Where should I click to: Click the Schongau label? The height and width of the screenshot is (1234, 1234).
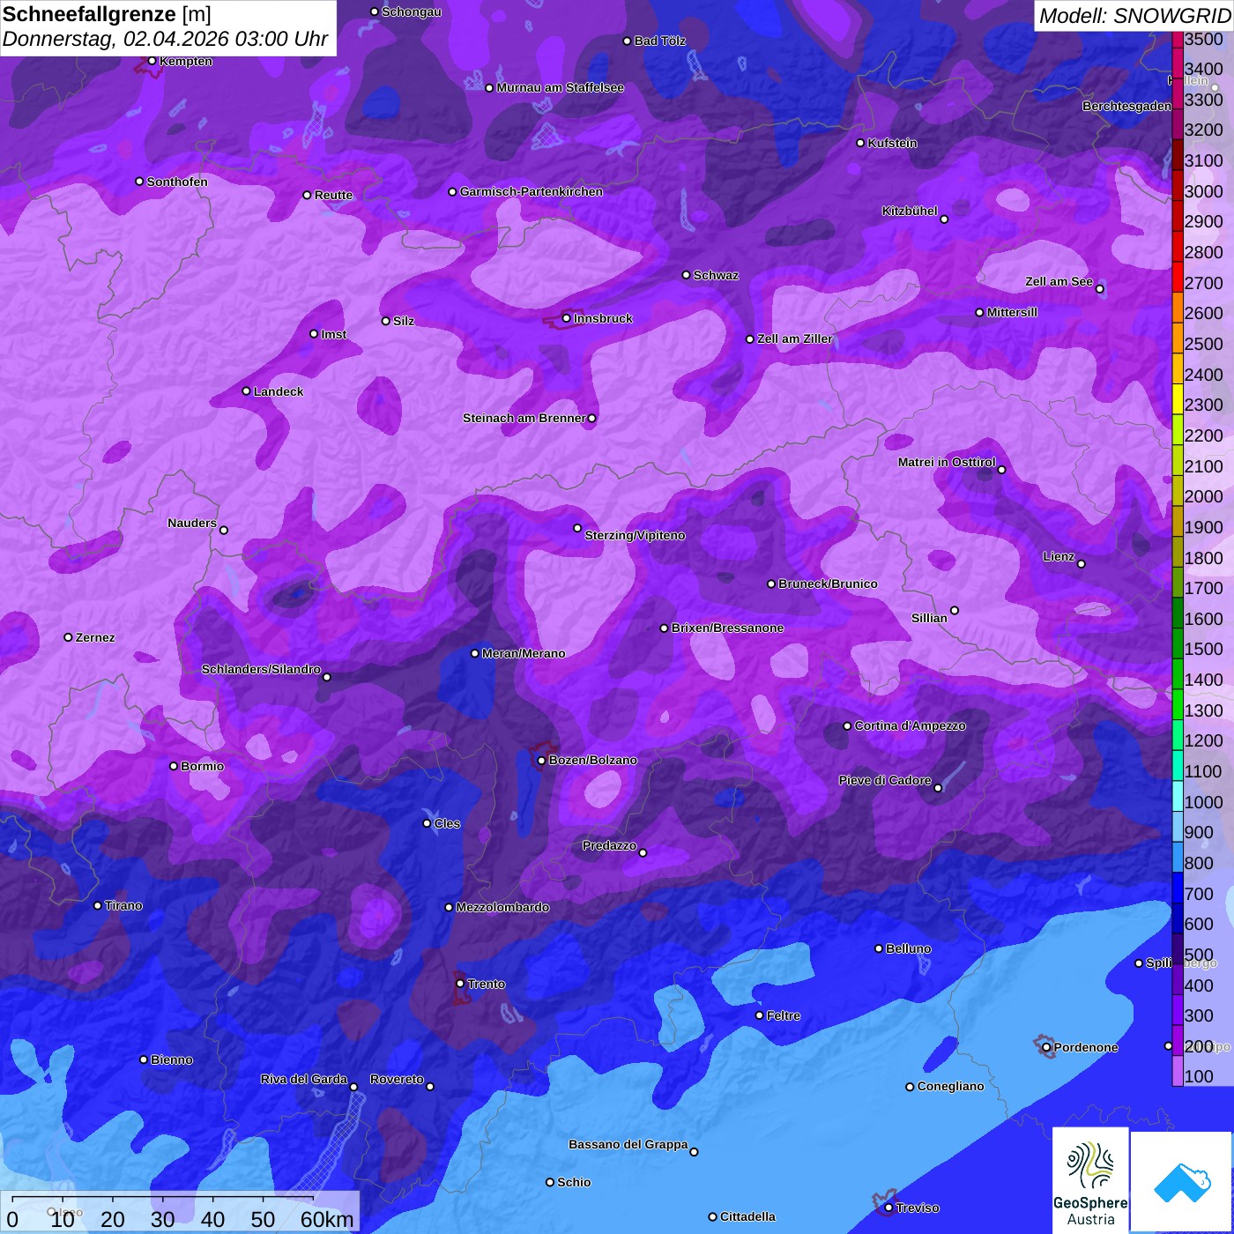click(411, 11)
